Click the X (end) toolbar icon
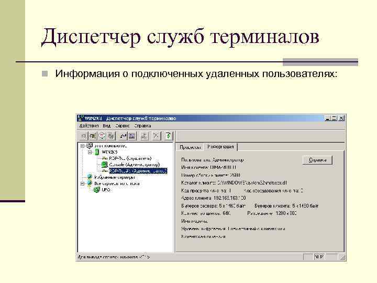The width and height of the screenshot is (377, 283). (156, 136)
